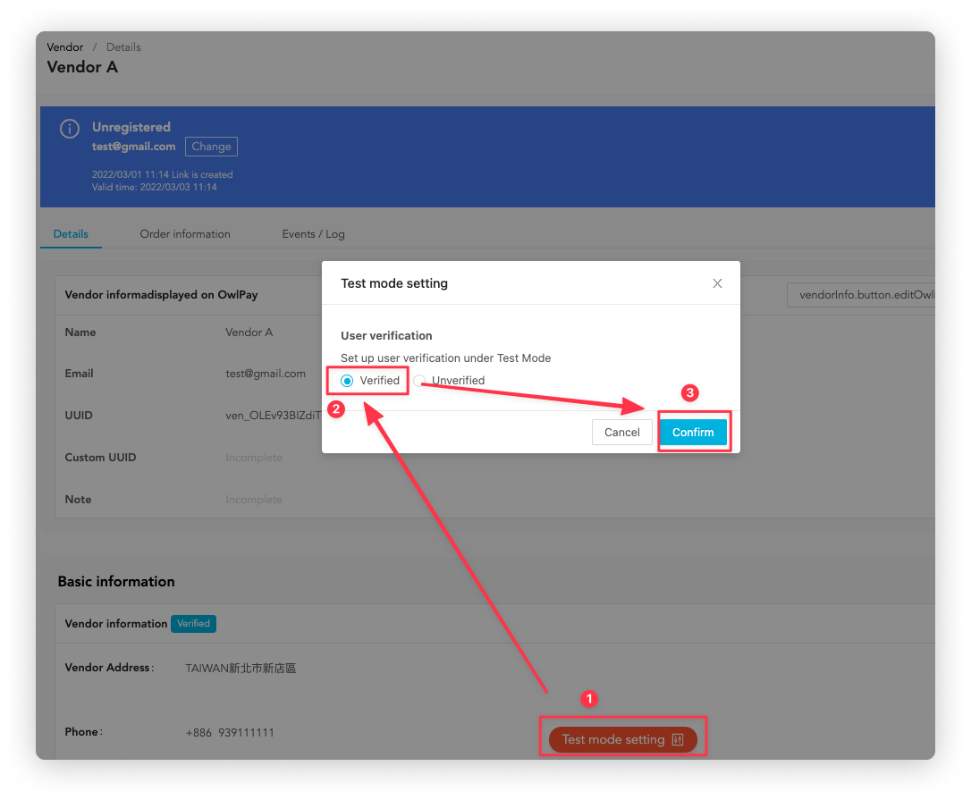The width and height of the screenshot is (971, 800).
Task: Click the vendor address TAIWAN新北市新店區
Action: 241,668
